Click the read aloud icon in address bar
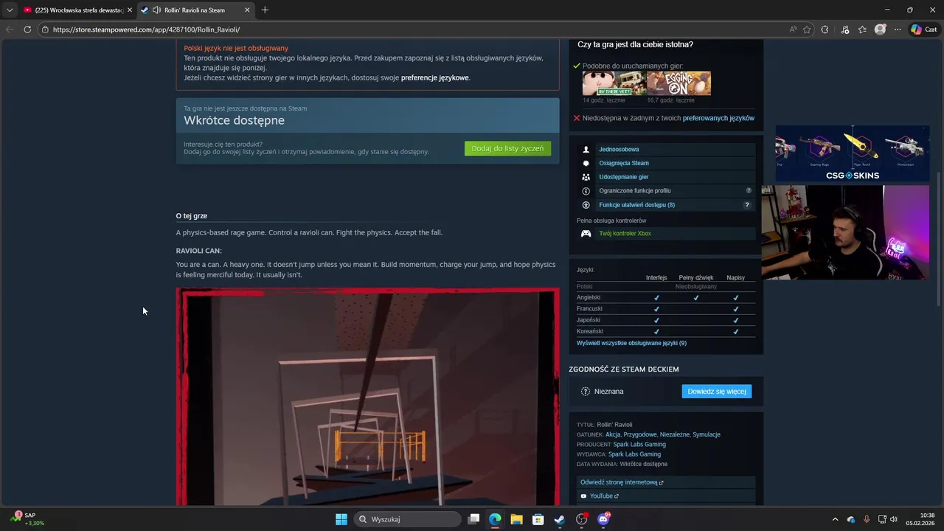 tap(793, 29)
